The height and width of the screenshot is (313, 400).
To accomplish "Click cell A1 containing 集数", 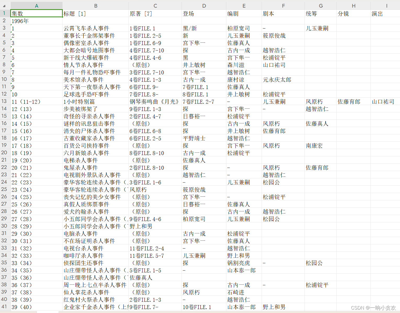I will pos(37,13).
